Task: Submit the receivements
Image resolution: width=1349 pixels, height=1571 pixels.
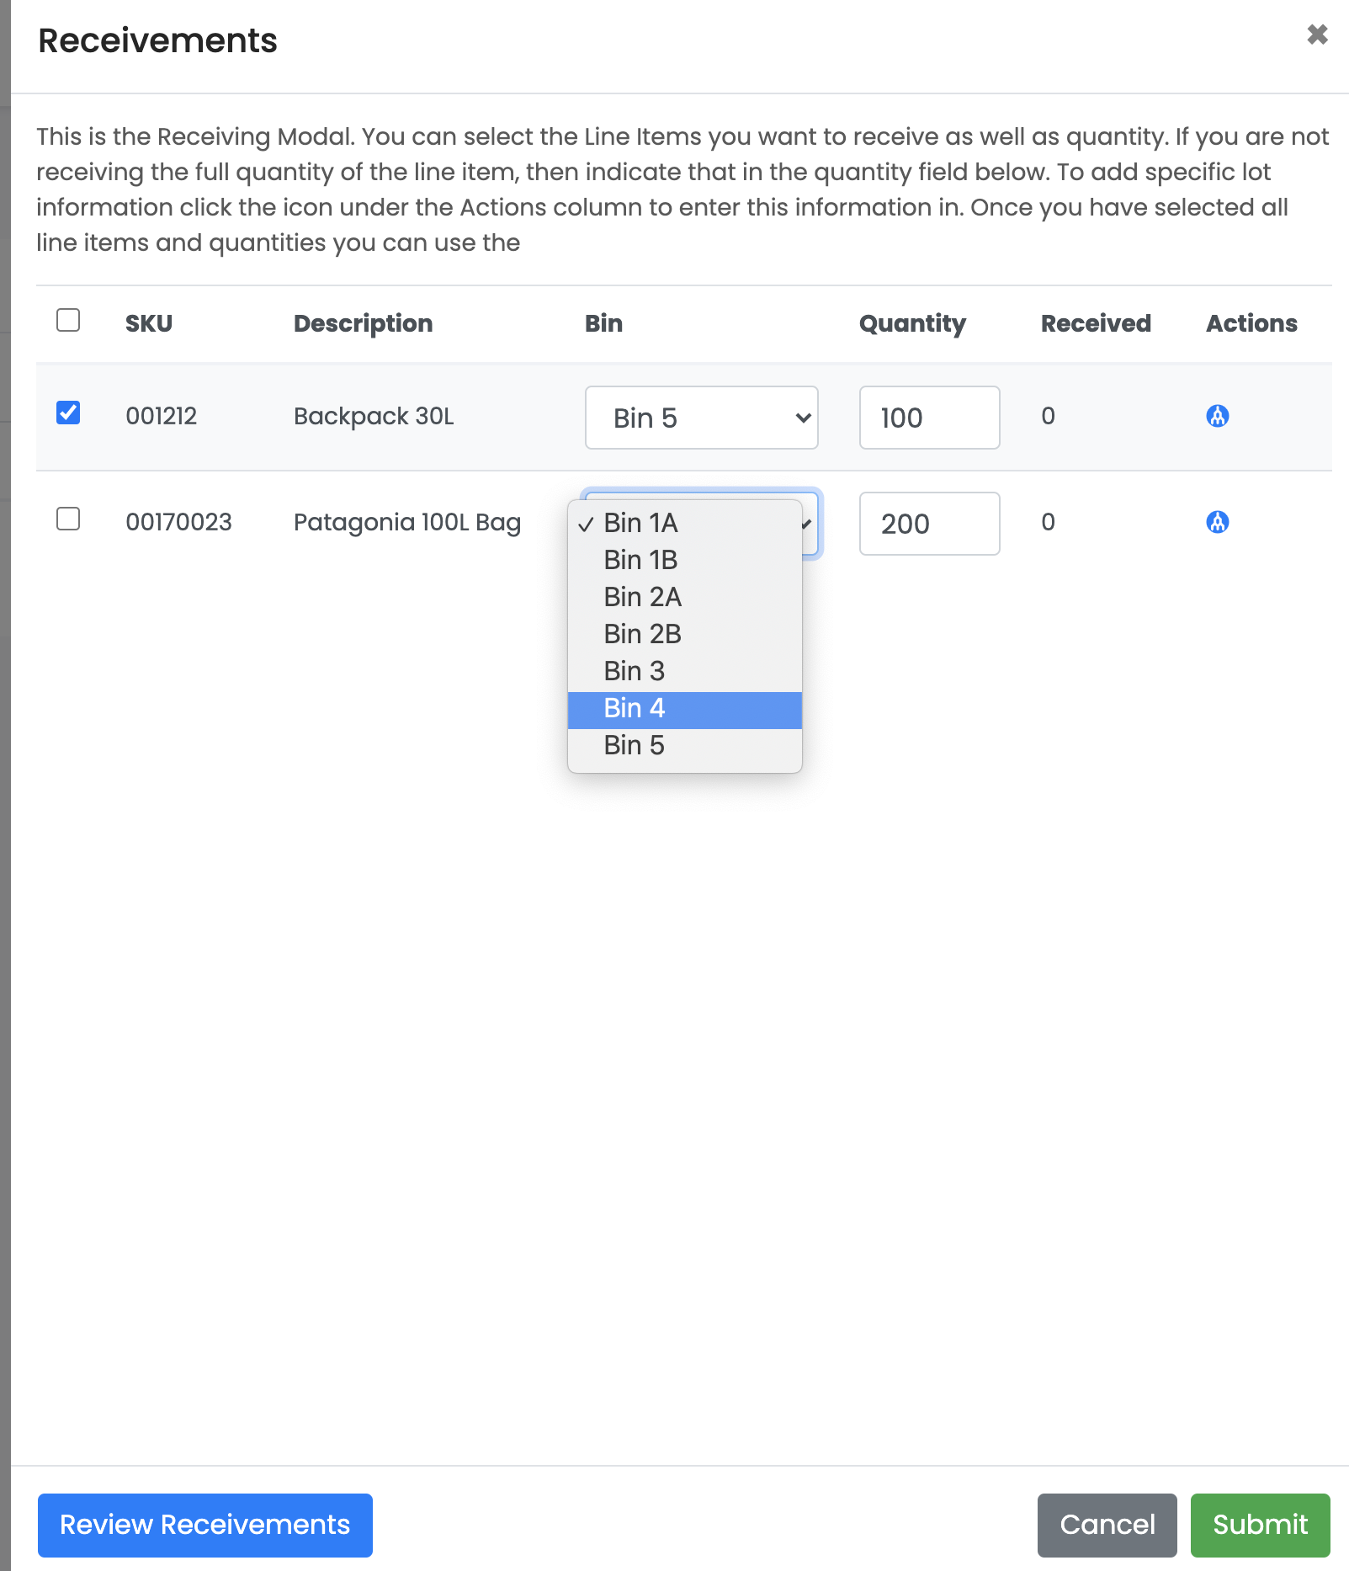Action: 1260,1525
